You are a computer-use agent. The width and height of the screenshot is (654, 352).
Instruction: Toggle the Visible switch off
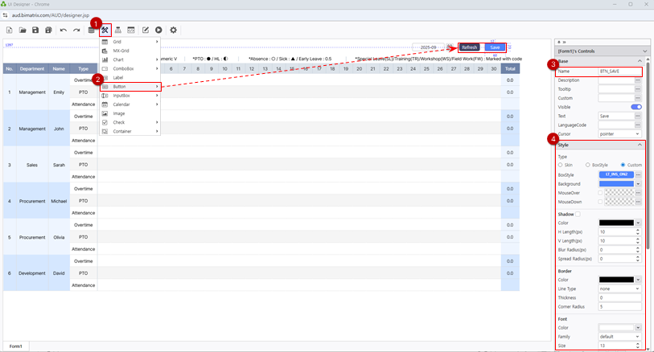635,107
